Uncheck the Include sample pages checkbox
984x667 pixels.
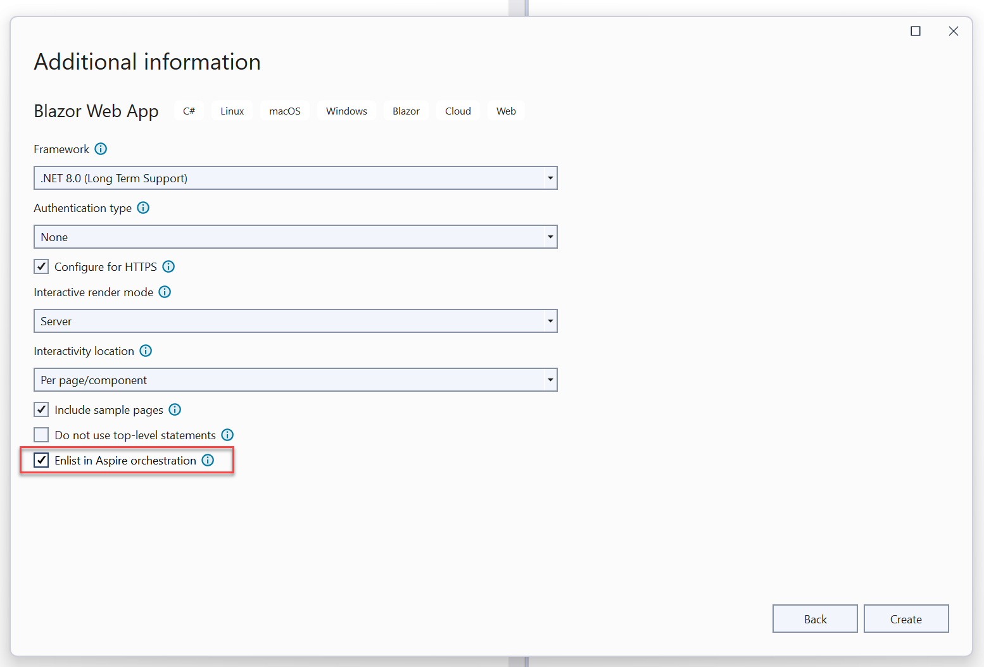41,409
